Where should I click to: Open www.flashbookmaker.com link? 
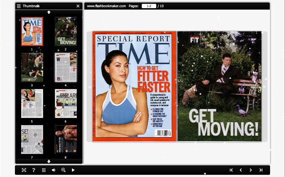click(x=106, y=6)
